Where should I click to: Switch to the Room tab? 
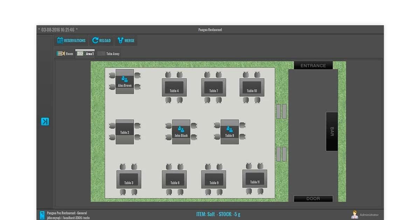click(x=65, y=54)
